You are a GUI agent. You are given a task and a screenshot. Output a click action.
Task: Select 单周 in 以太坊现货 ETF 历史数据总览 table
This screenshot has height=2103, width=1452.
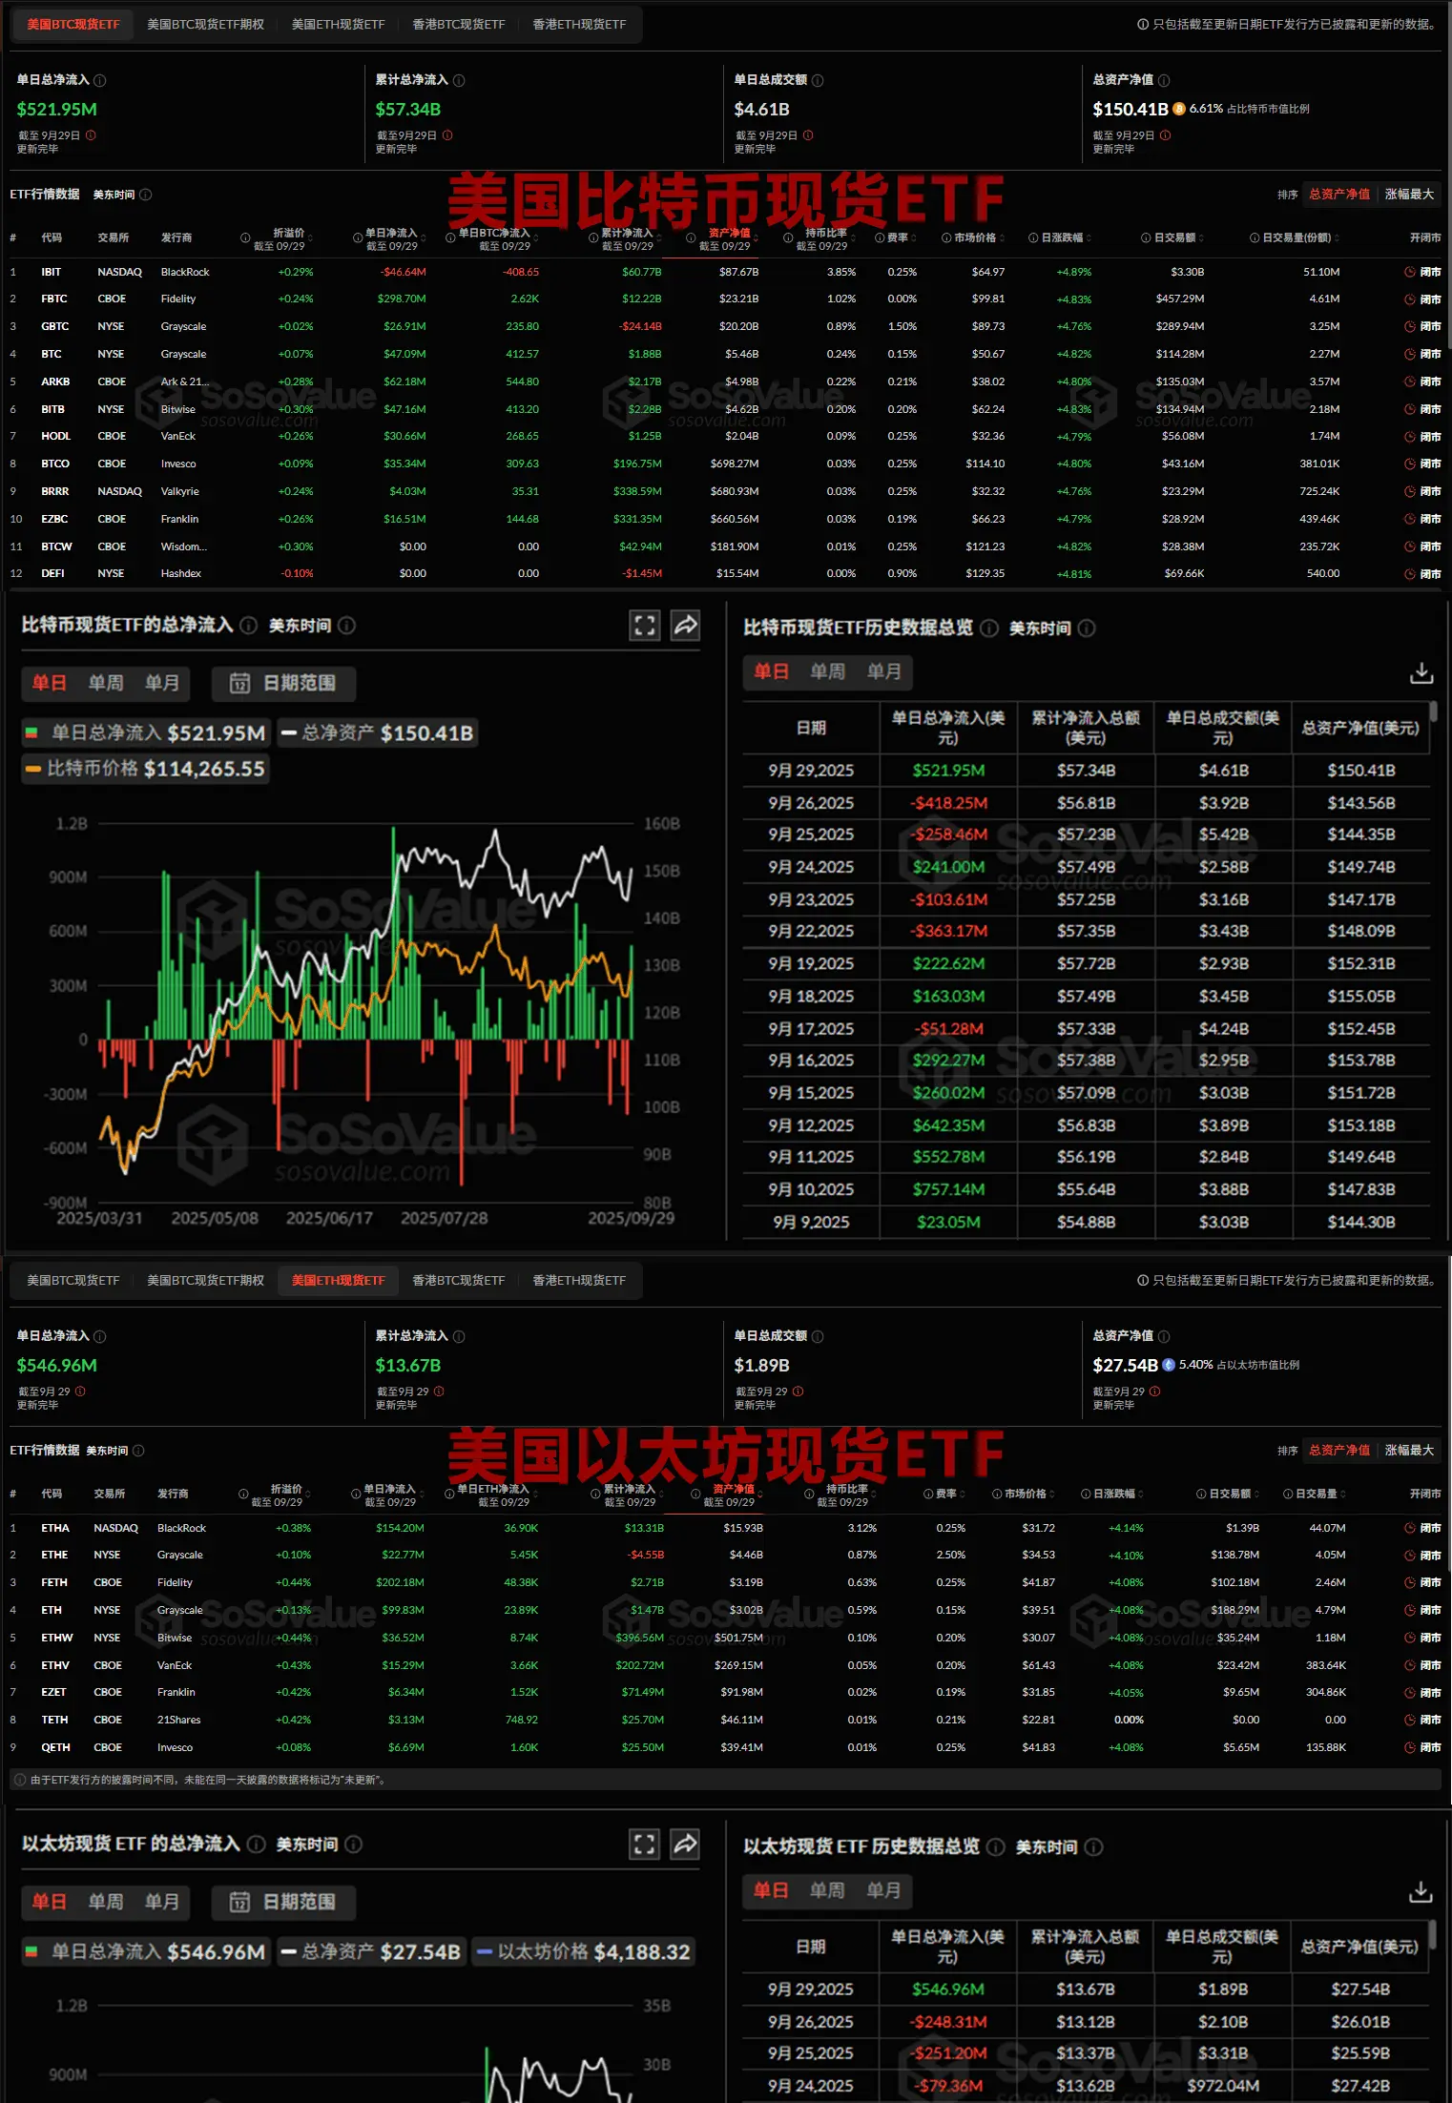point(827,1890)
